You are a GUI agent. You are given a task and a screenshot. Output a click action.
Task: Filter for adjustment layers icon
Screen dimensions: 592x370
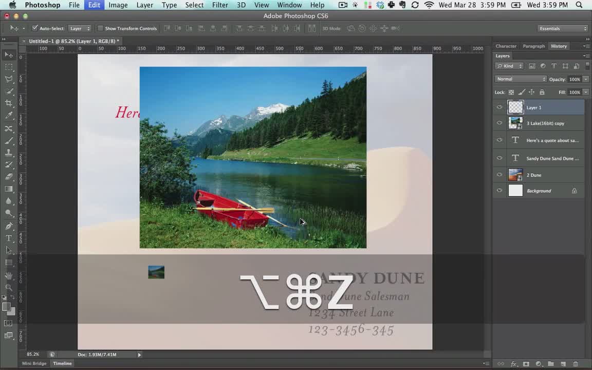point(543,66)
